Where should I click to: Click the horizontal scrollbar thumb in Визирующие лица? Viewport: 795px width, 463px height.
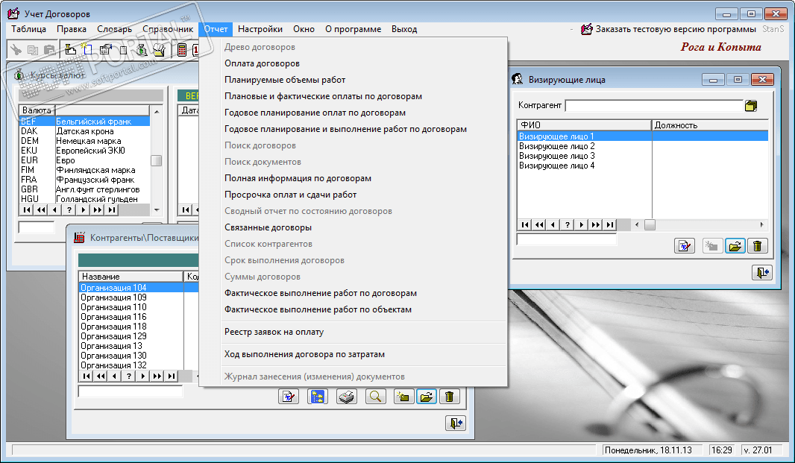pos(650,224)
